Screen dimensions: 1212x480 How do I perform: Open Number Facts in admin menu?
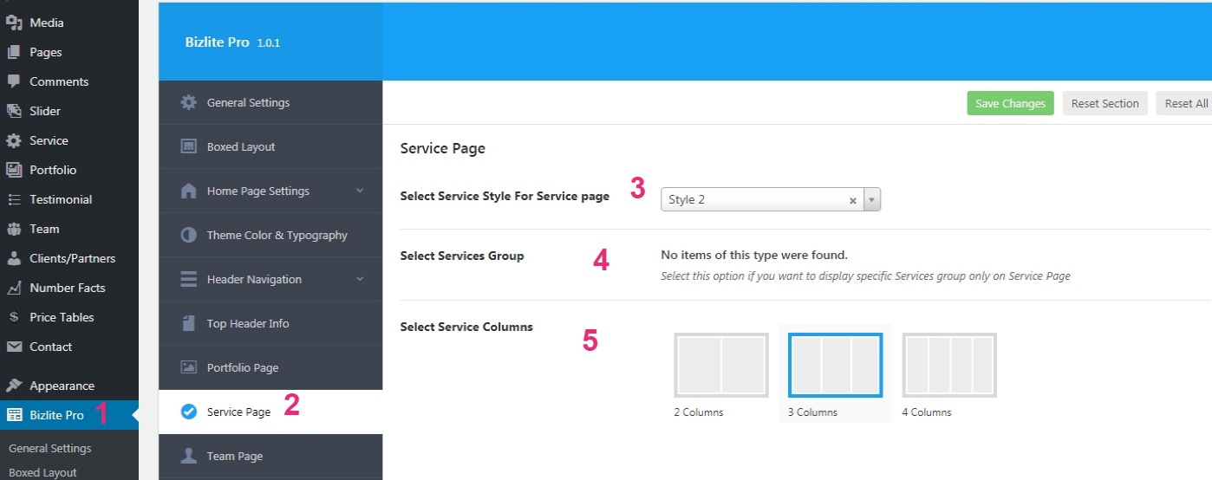[x=69, y=288]
